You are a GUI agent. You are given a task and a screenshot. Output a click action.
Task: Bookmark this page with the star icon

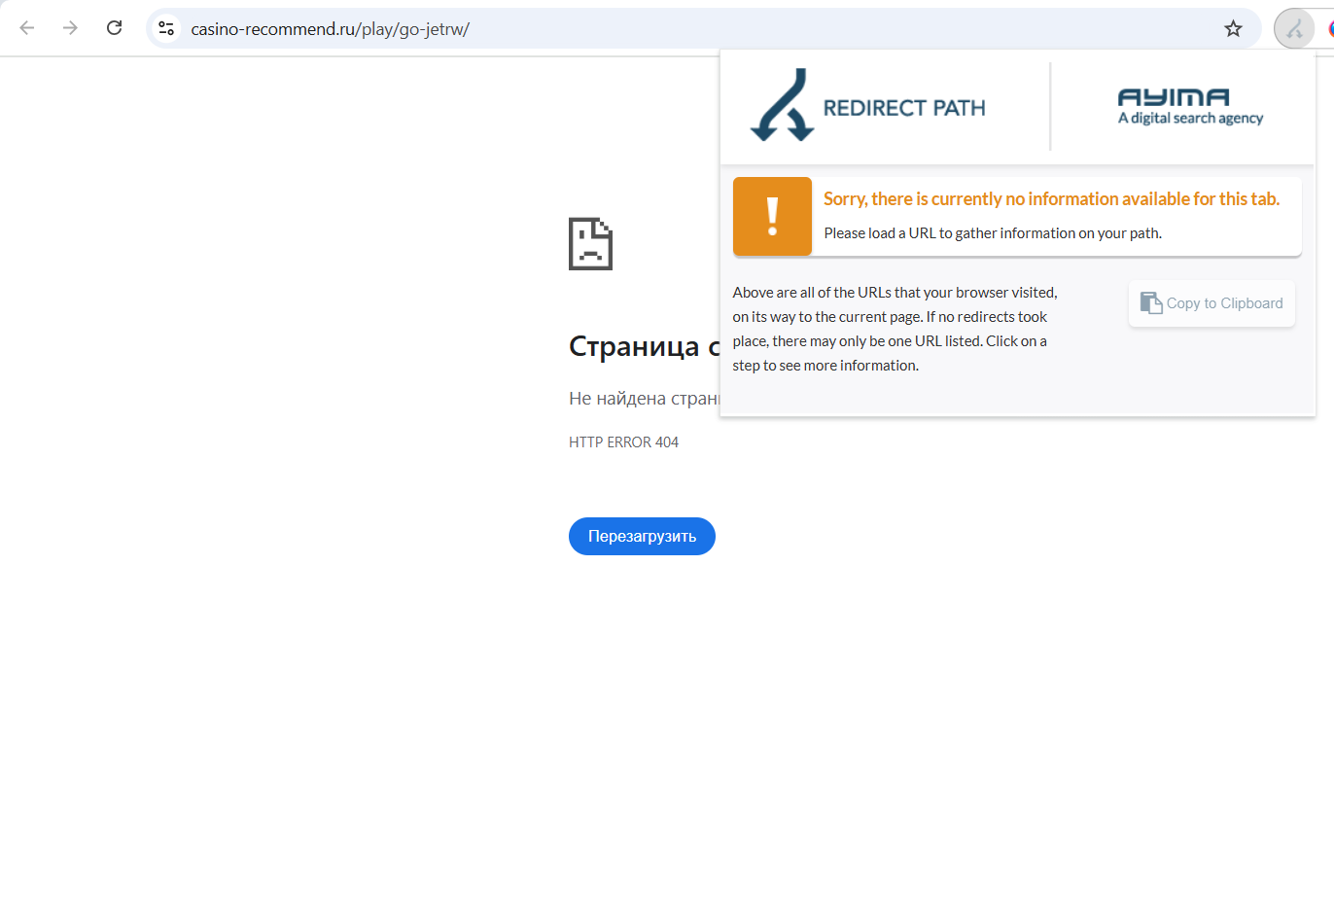point(1233,28)
